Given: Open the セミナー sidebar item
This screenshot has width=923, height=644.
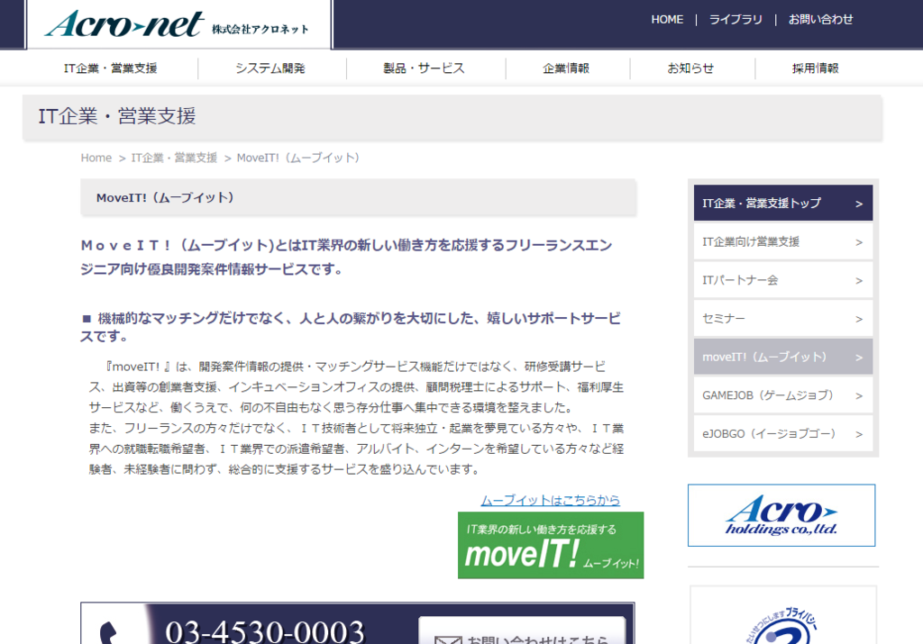Looking at the screenshot, I should pos(783,318).
